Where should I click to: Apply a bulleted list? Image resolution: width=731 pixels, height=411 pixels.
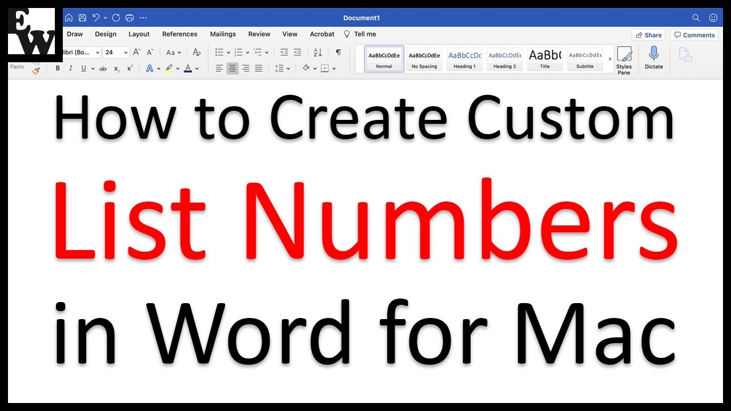click(x=219, y=53)
